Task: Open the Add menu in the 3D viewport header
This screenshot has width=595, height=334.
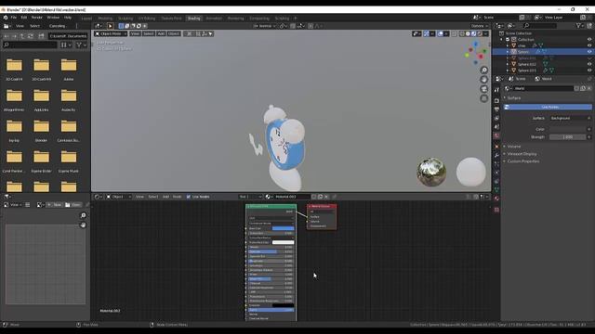Action: tap(161, 33)
